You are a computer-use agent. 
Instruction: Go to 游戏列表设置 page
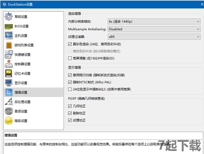coord(24,45)
